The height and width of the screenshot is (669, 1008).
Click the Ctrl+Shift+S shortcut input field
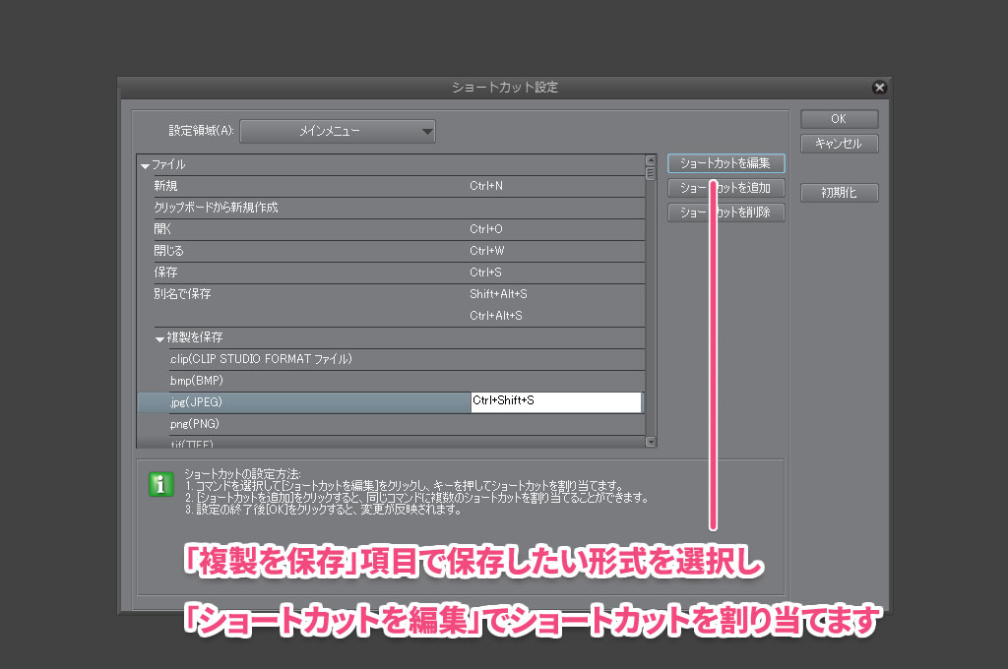click(x=556, y=401)
